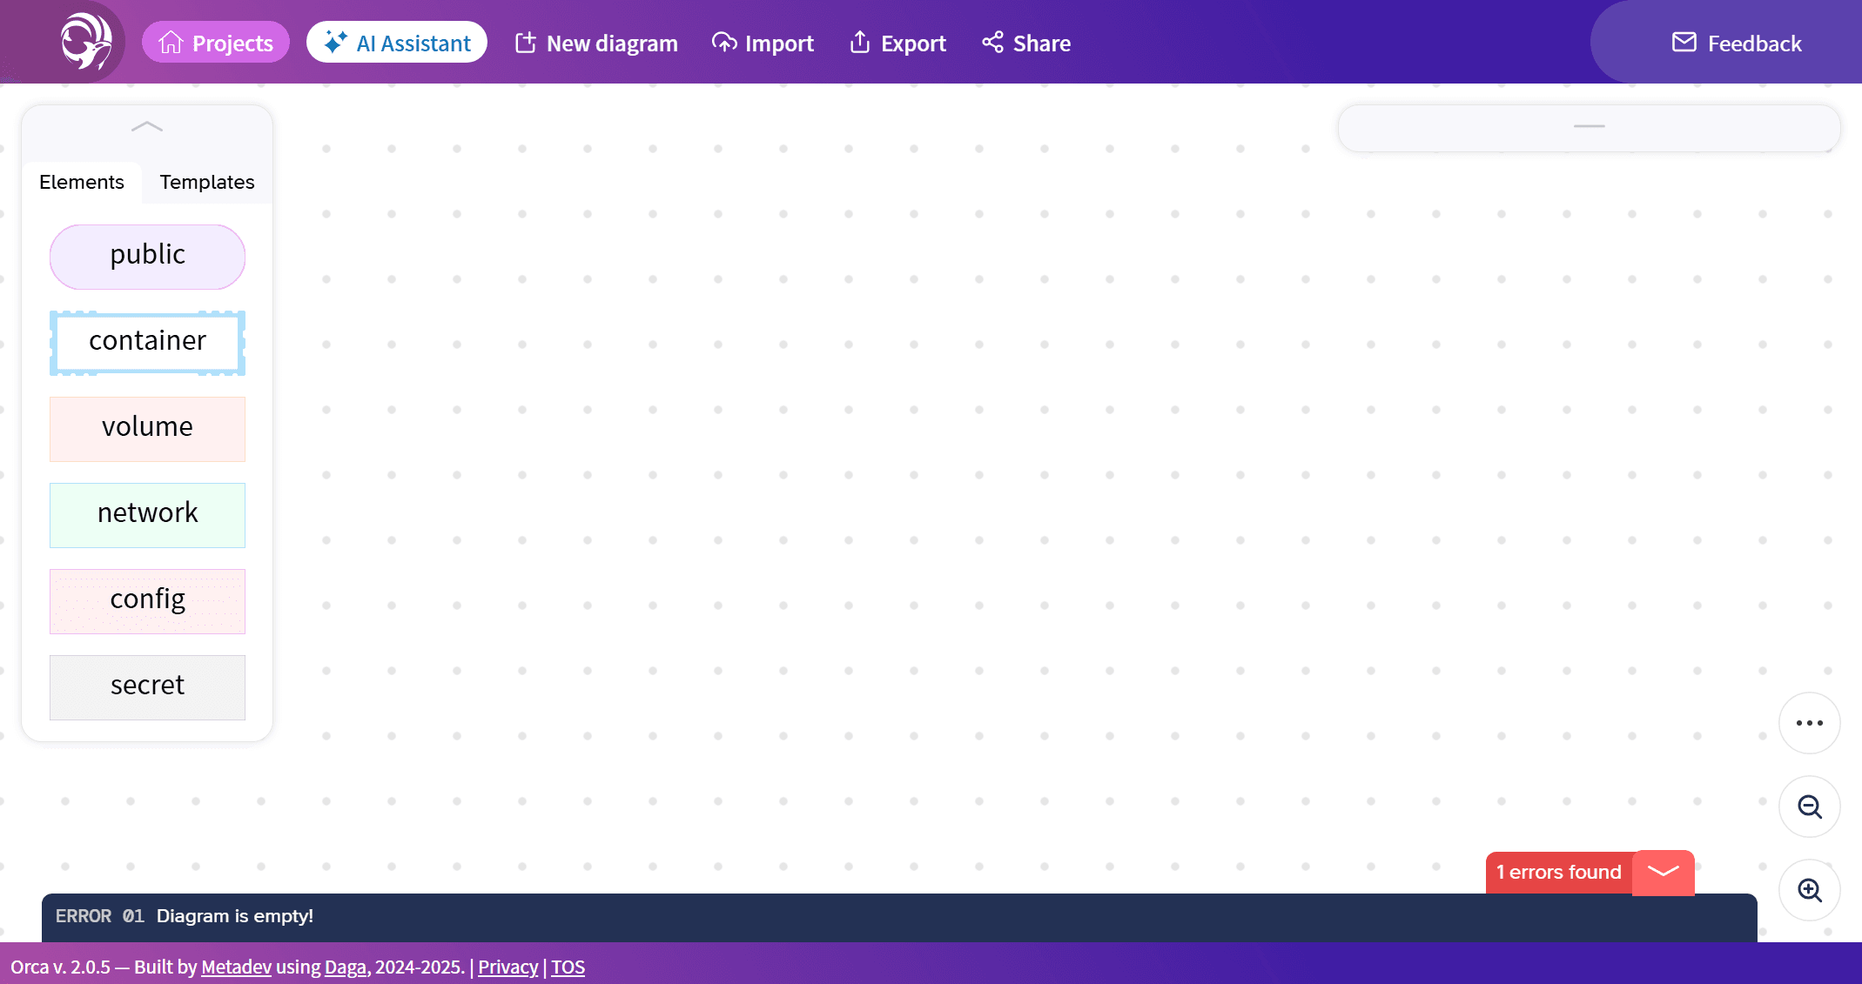Click the Export icon button
Viewport: 1862px width, 984px height.
897,43
